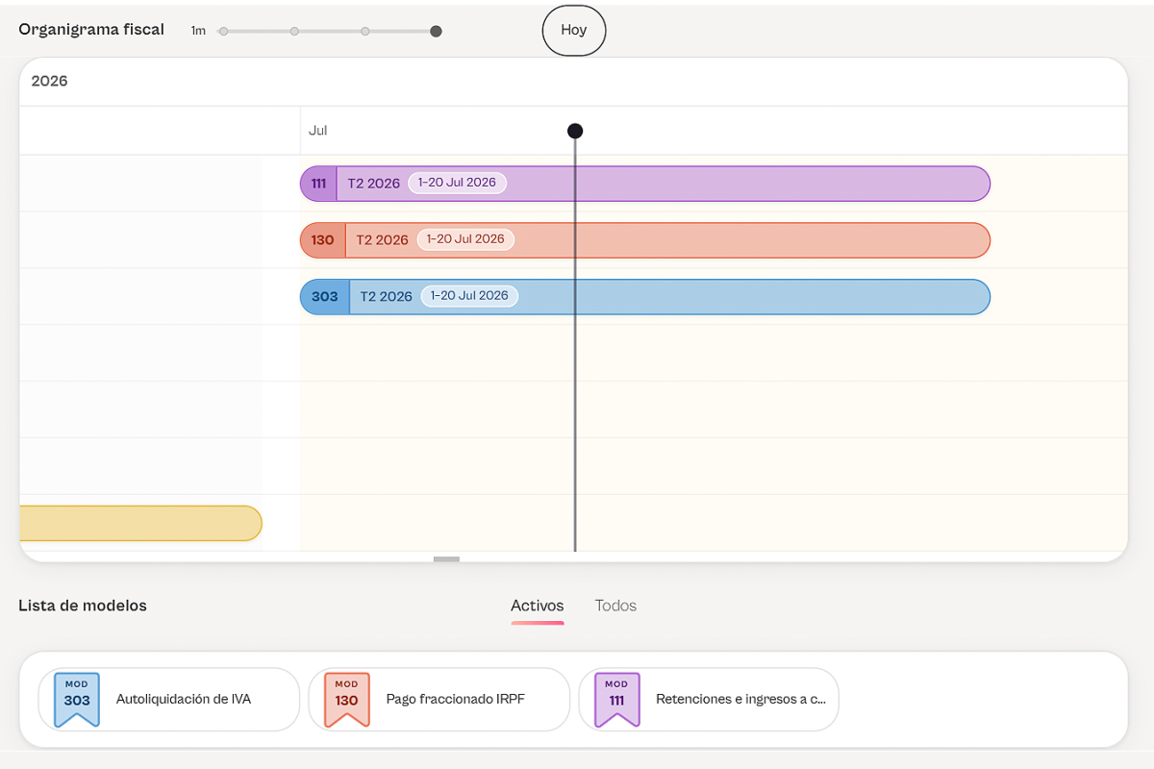Set zoom slider to second stop
Image resolution: width=1154 pixels, height=769 pixels.
click(x=294, y=31)
